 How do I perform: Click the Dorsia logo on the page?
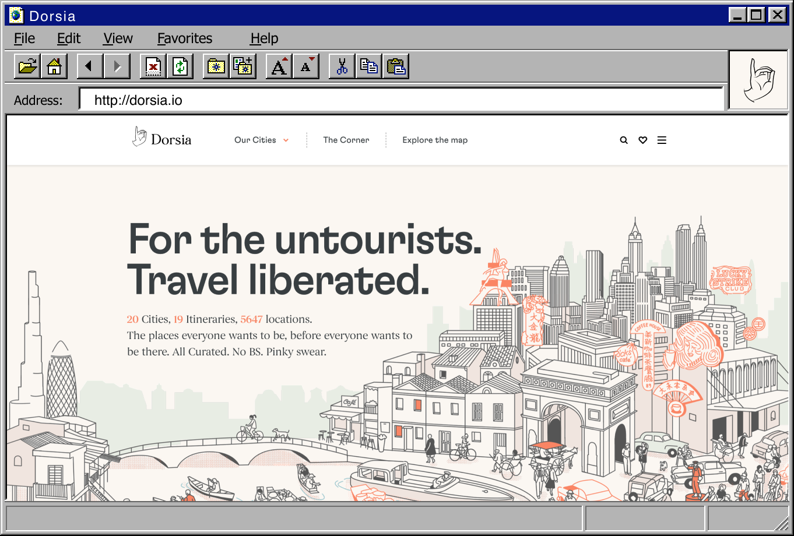(x=161, y=137)
